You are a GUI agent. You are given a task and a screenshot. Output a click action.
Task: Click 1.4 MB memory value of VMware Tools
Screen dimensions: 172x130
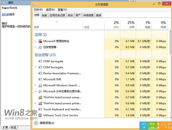130,115
